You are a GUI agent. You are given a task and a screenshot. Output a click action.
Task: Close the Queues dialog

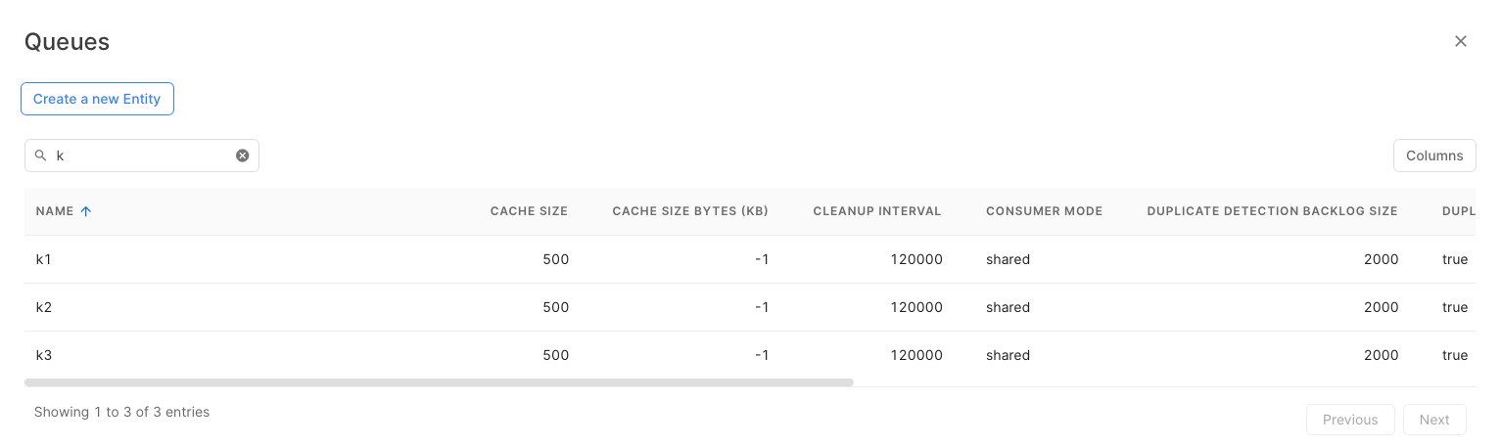pyautogui.click(x=1460, y=41)
